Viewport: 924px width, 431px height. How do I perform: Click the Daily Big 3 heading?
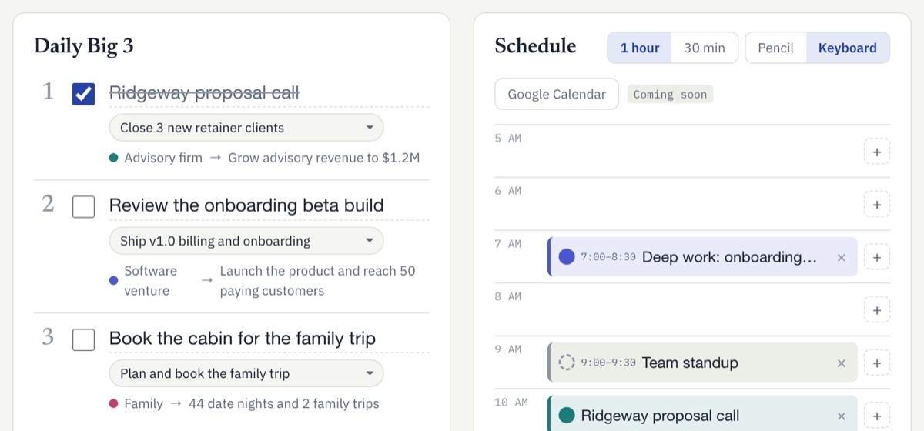(84, 46)
